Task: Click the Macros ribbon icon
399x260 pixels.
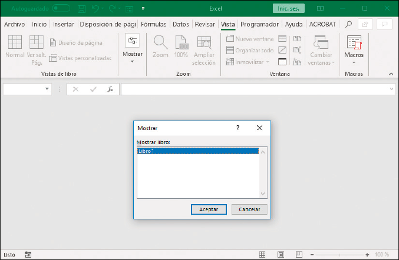Action: click(x=354, y=44)
